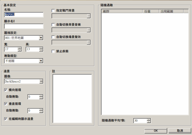Click inside the 註 notes text area
The image size is (192, 135).
(x=72, y=99)
